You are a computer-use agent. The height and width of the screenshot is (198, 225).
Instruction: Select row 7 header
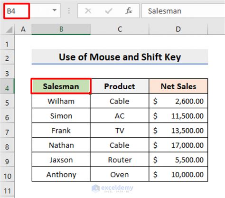tap(7, 130)
